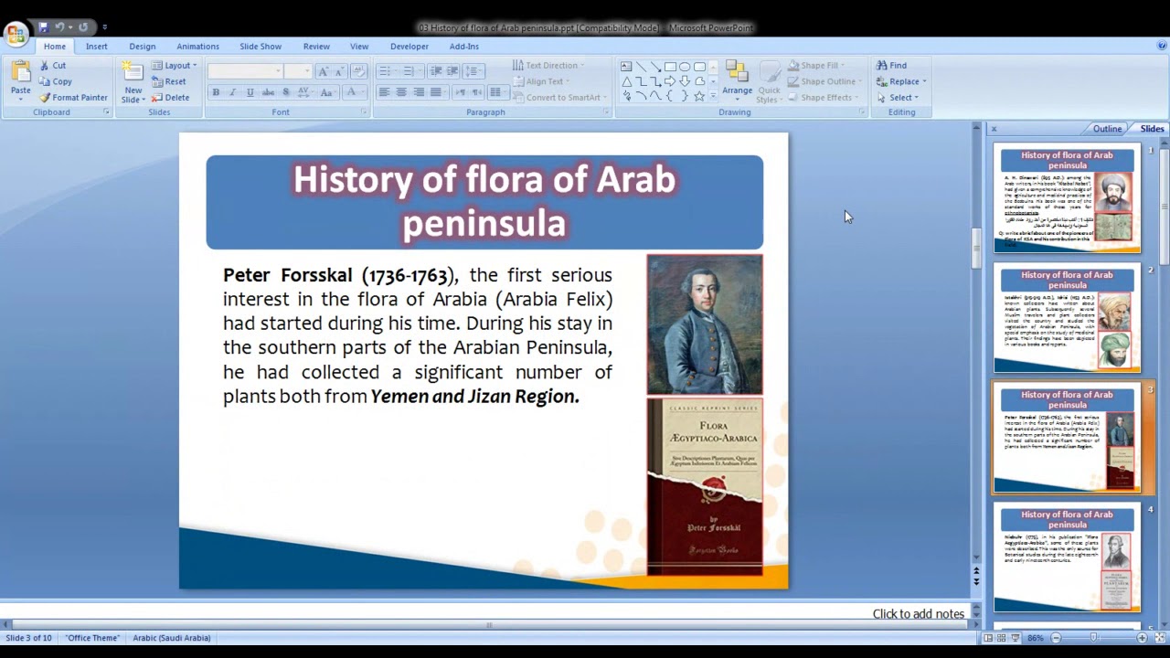Toggle Bold formatting

pyautogui.click(x=216, y=92)
